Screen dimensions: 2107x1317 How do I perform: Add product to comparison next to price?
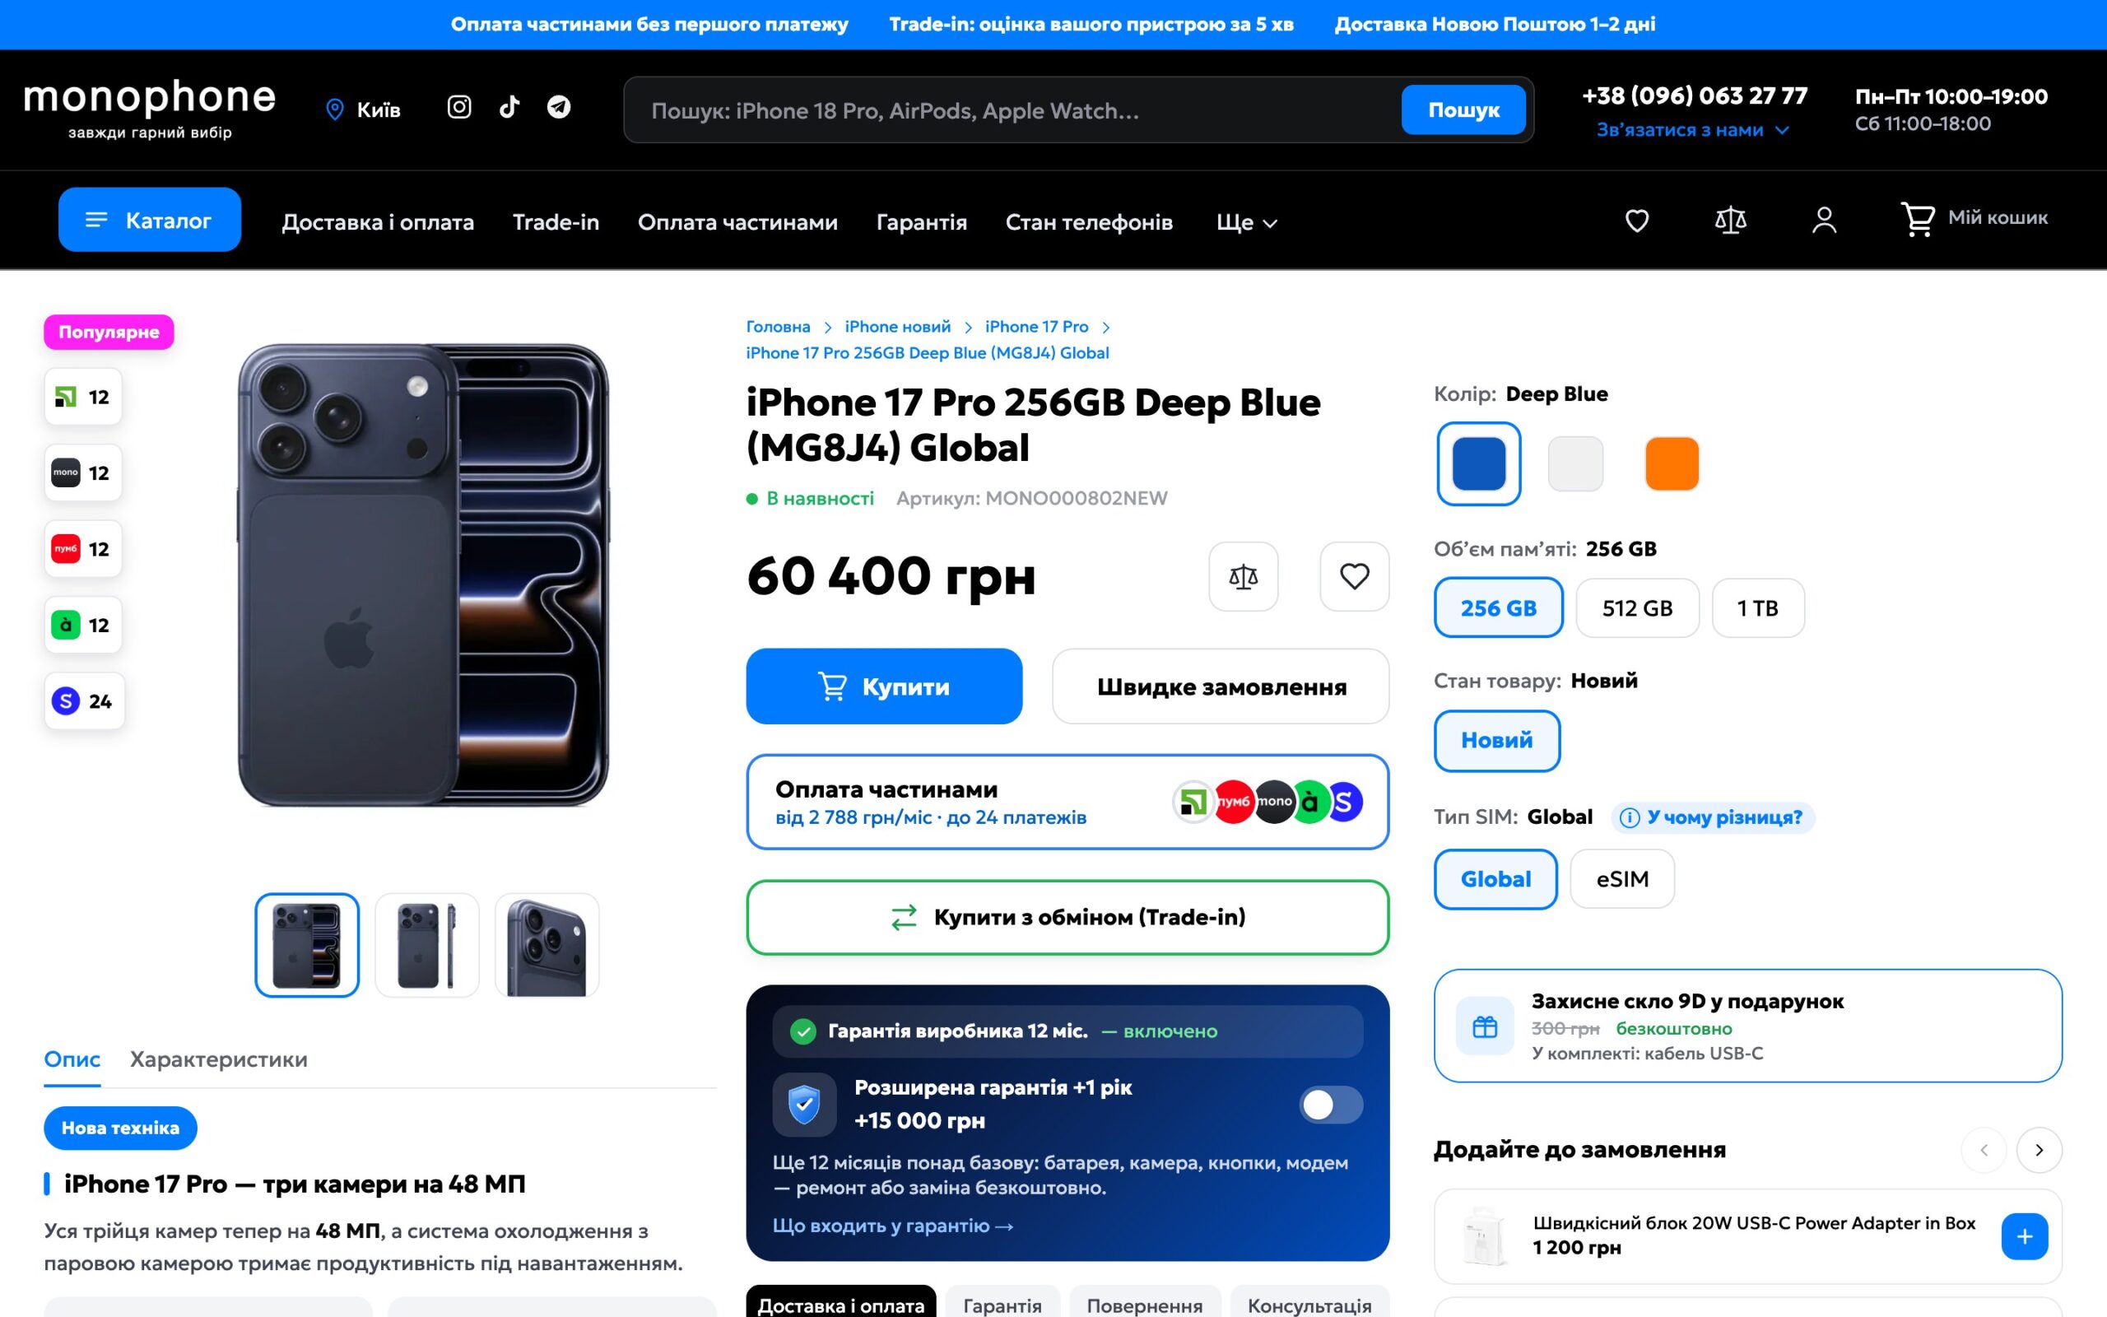(x=1244, y=577)
